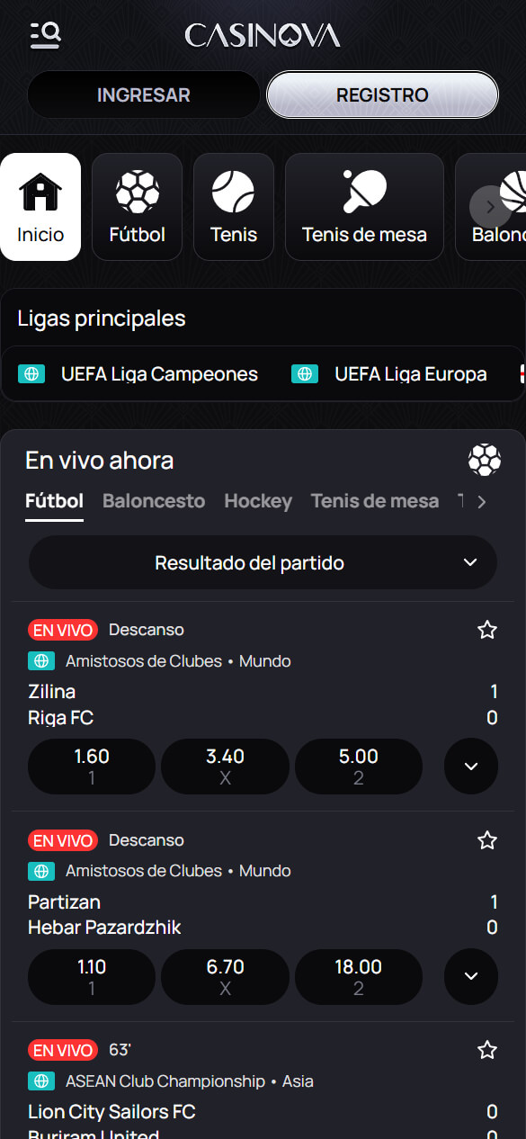Viewport: 526px width, 1139px height.
Task: Show more sports with carousel arrow
Action: pyautogui.click(x=490, y=207)
